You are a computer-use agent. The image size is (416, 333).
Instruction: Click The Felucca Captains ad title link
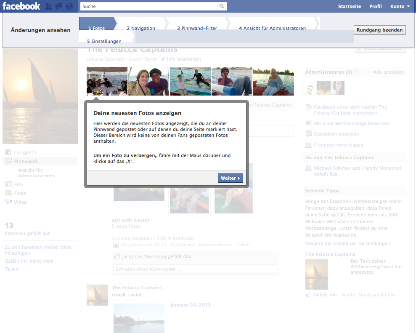pos(330,254)
